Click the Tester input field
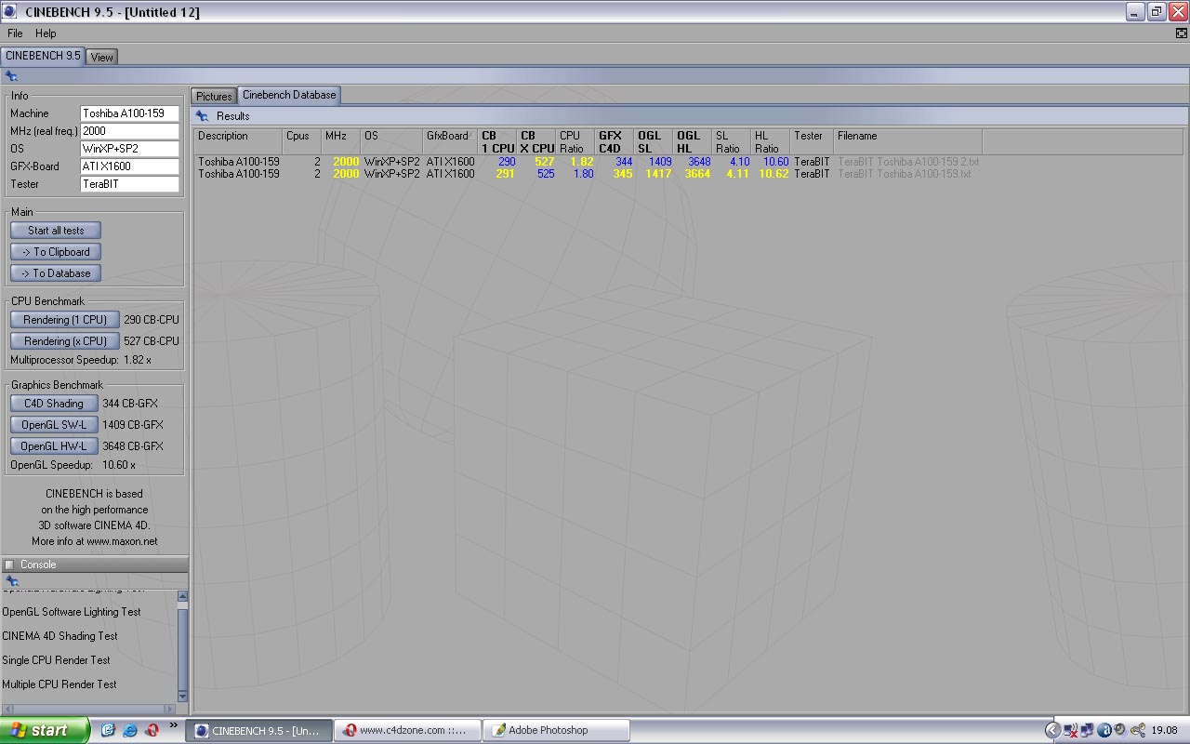 click(x=129, y=184)
